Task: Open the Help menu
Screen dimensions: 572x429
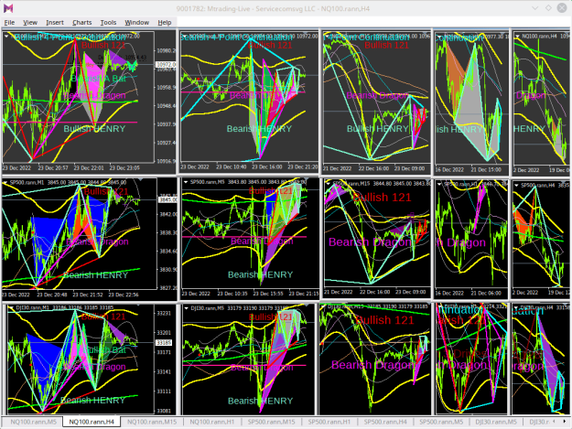Action: 165,22
